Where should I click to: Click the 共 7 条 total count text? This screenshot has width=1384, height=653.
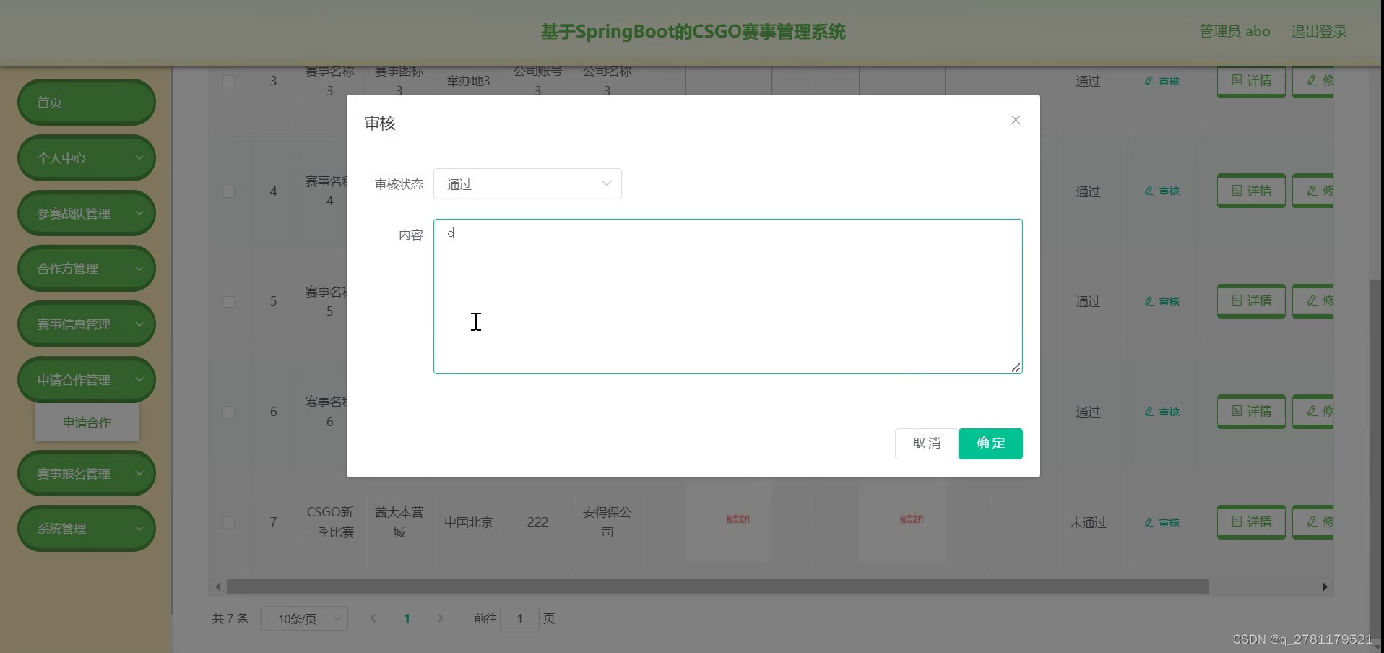[230, 619]
